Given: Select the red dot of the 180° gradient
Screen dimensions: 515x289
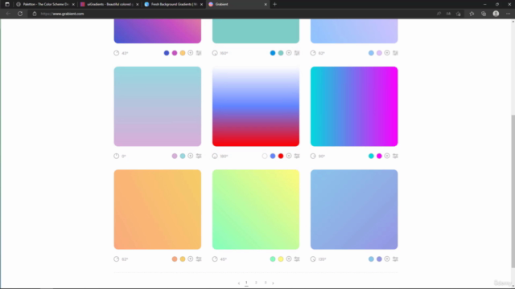Looking at the screenshot, I should (281, 156).
